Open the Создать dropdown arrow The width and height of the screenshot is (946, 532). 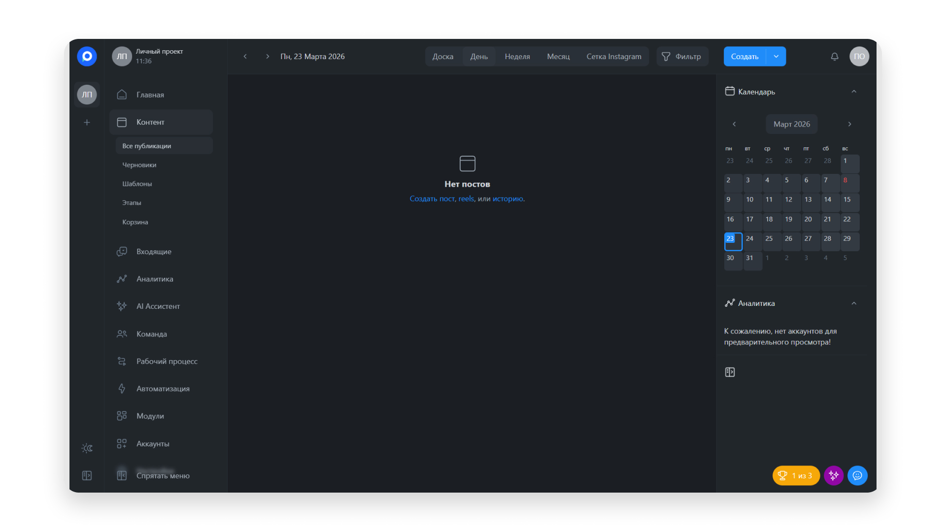click(x=776, y=57)
